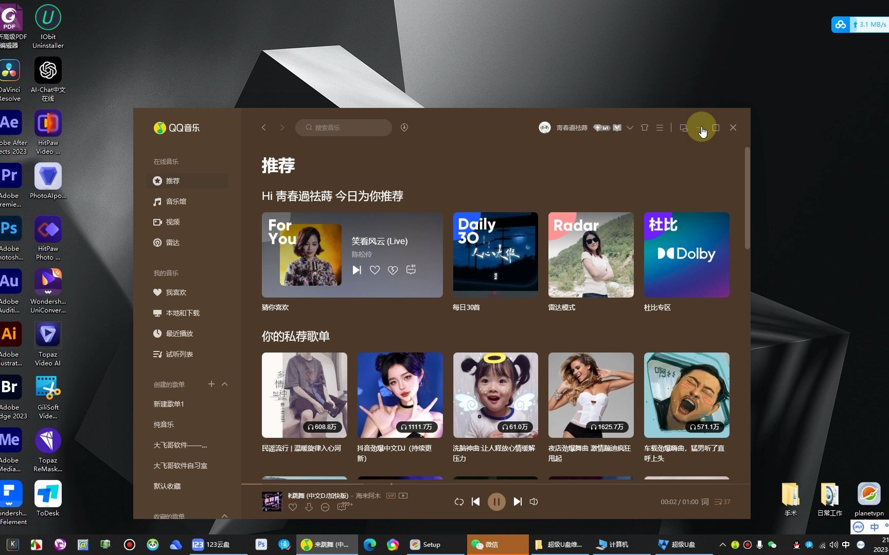This screenshot has height=555, width=889.
Task: Click the listen-to-identify song icon beside search
Action: [404, 127]
